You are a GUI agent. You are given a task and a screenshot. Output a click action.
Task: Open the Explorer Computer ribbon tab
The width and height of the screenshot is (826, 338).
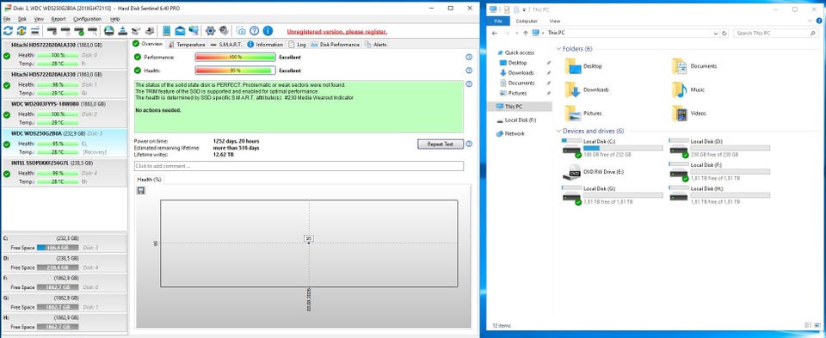click(527, 21)
